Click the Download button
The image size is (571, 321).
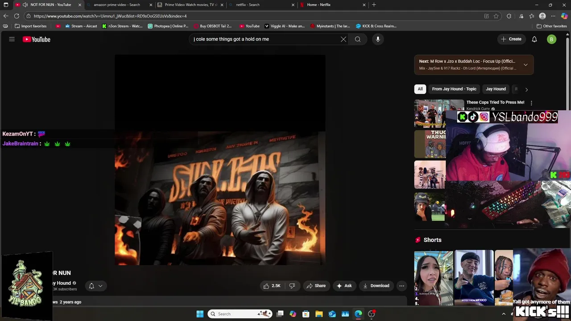(376, 286)
